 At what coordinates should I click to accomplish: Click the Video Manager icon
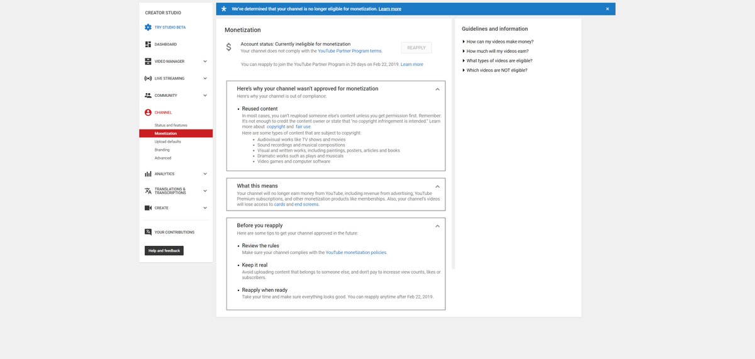click(x=148, y=61)
